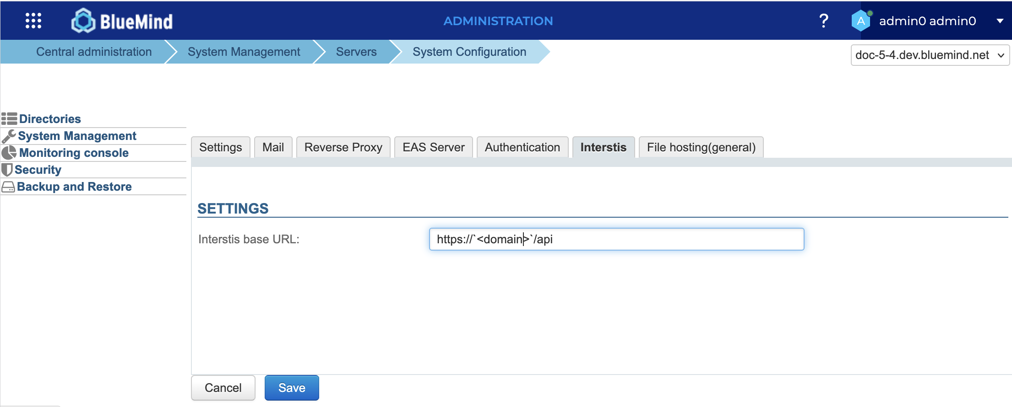Select the EAS Server tab
1012x407 pixels.
click(433, 147)
